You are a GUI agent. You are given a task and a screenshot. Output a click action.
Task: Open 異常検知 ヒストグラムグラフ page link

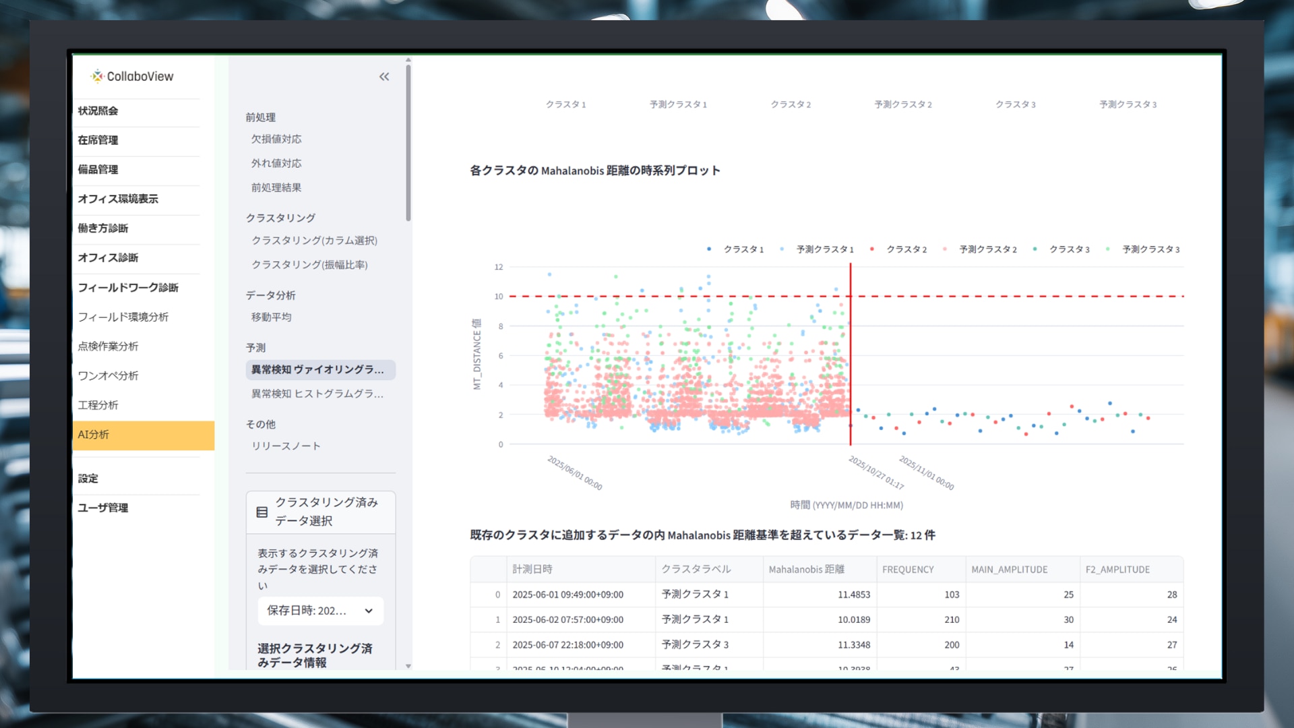coord(317,394)
